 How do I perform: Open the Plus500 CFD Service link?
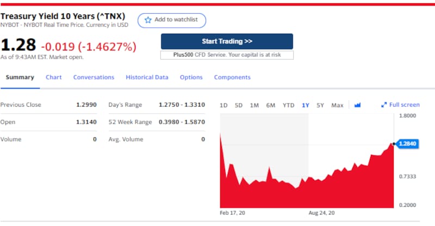tap(227, 55)
